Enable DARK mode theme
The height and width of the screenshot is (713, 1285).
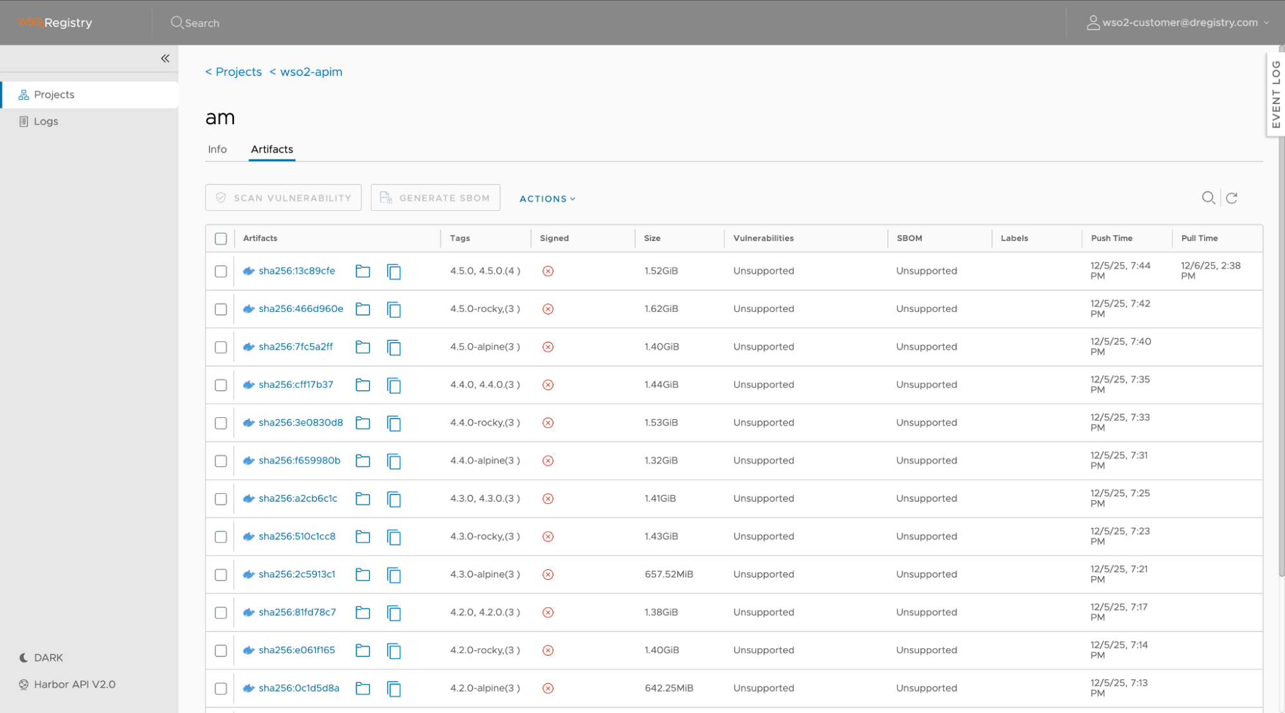pos(48,657)
